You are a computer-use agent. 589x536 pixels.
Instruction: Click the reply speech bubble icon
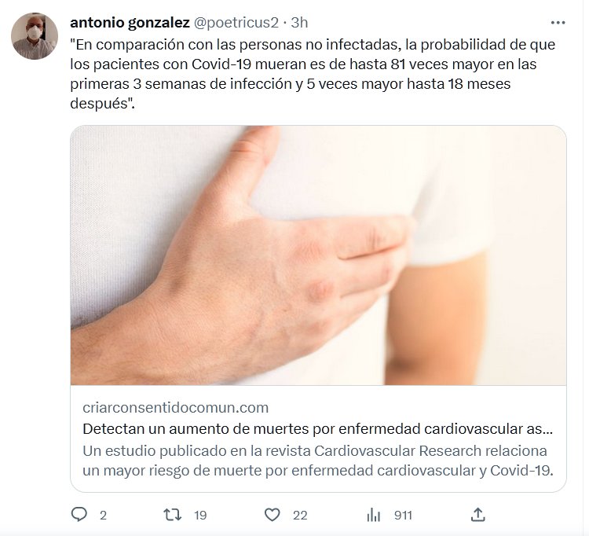click(x=79, y=514)
